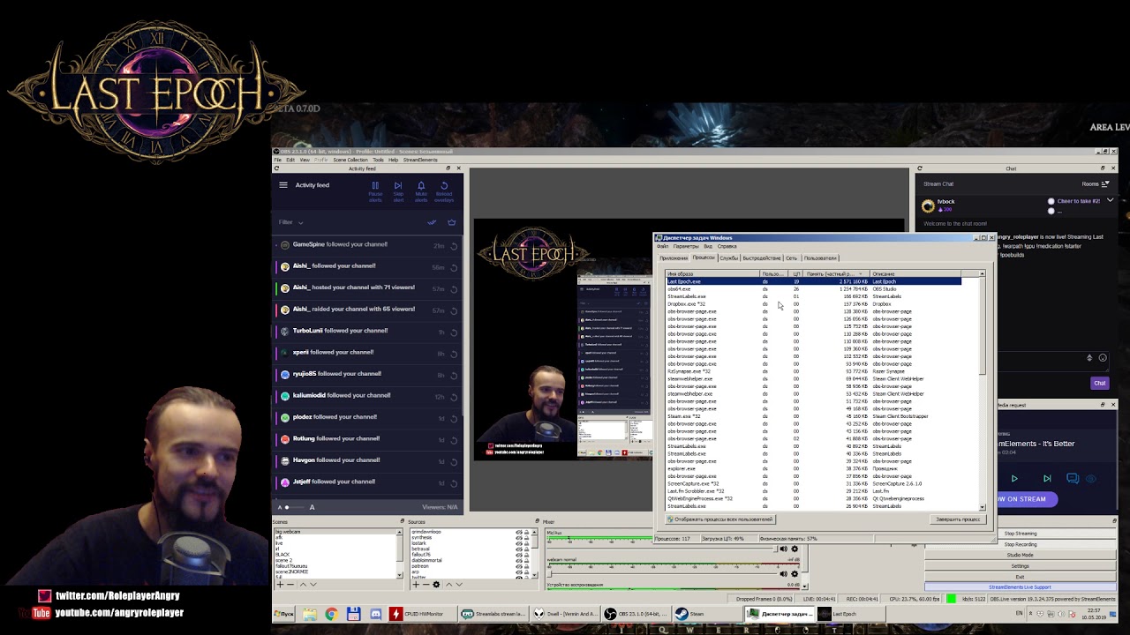Click the Task Manager process list scrollbar

pos(982,391)
